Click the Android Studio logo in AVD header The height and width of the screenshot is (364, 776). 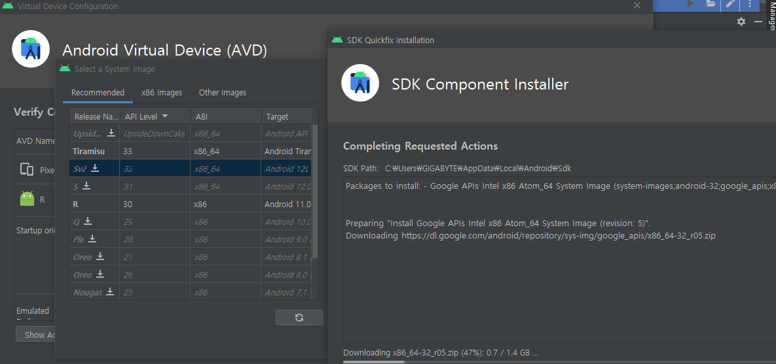pos(31,48)
